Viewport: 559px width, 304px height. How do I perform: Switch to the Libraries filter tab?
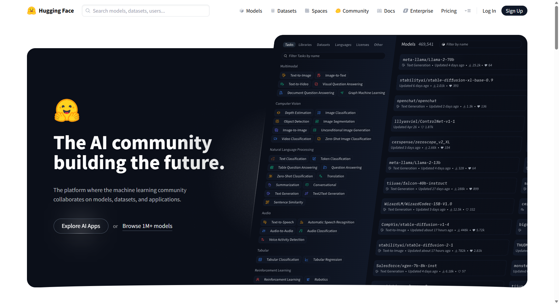click(x=305, y=45)
